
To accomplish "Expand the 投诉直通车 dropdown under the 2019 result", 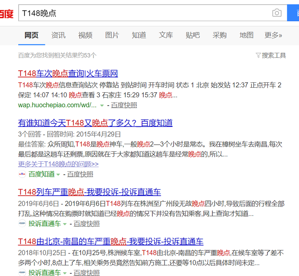I will coord(65,224).
